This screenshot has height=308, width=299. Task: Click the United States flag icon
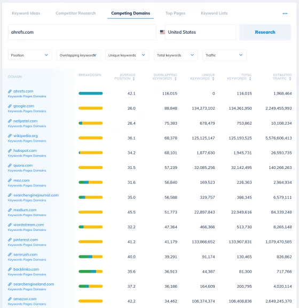pos(162,32)
